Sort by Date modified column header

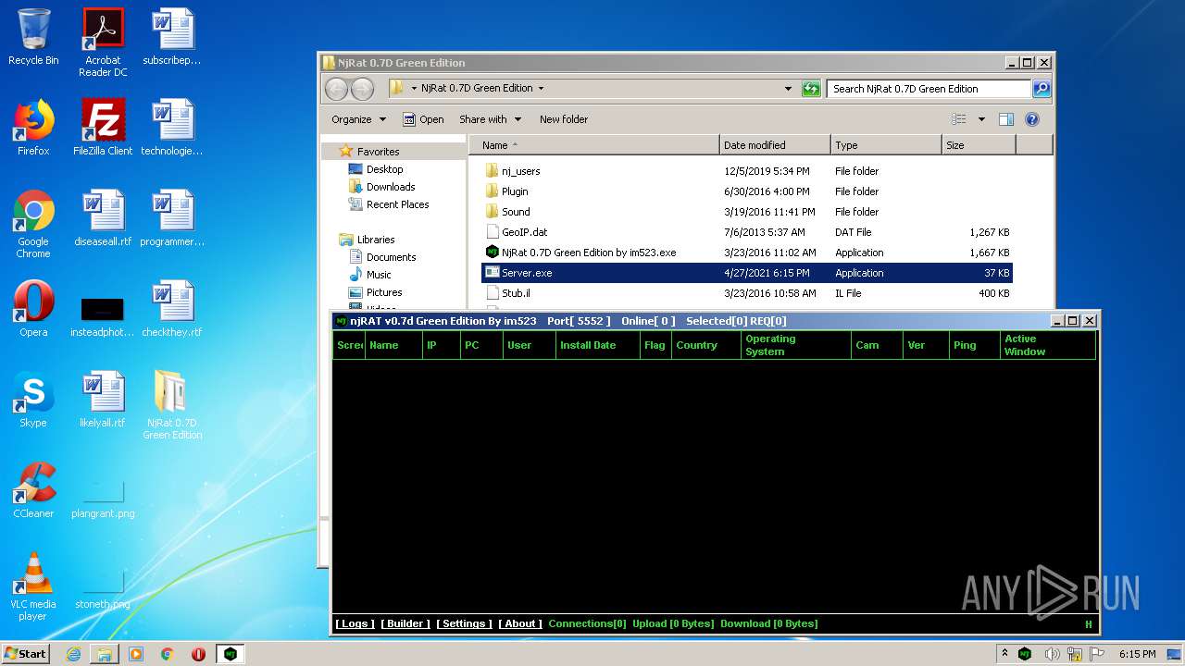point(775,145)
